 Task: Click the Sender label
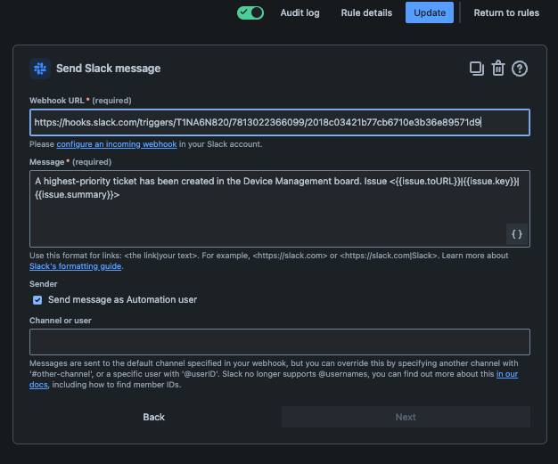coord(44,284)
